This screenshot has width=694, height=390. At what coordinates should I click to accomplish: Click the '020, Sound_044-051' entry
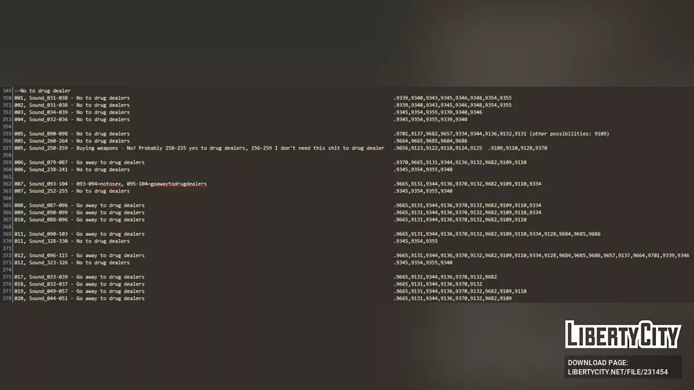79,298
